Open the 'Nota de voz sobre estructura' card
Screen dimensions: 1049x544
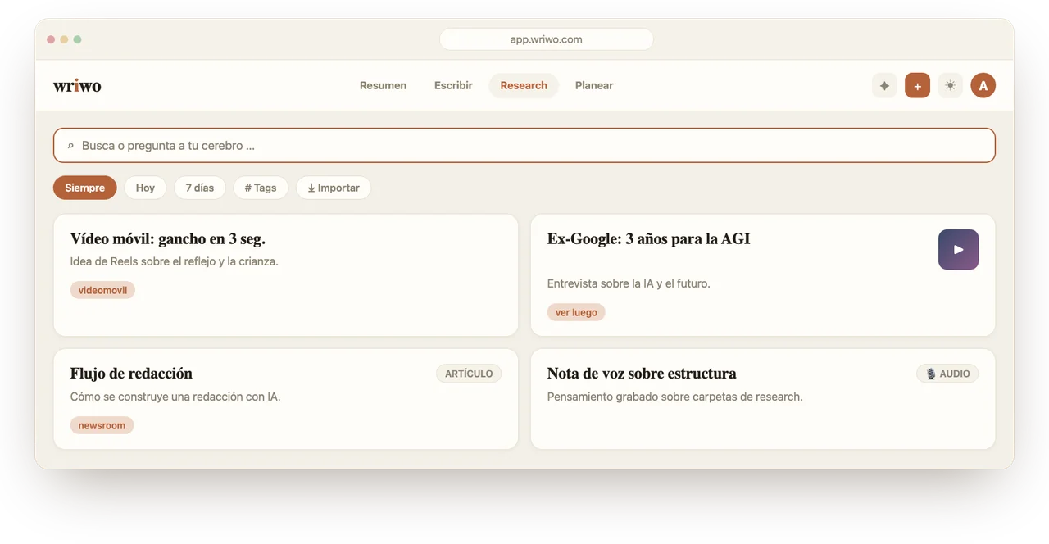(x=763, y=399)
